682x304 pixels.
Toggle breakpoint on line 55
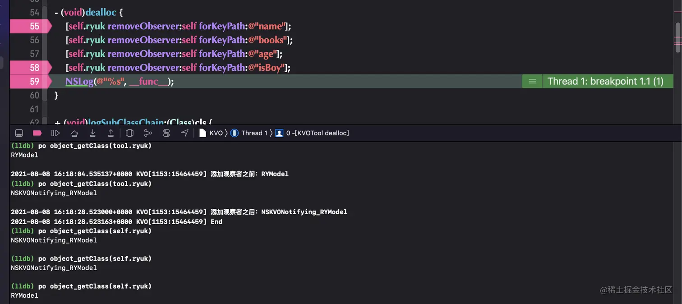(x=31, y=26)
